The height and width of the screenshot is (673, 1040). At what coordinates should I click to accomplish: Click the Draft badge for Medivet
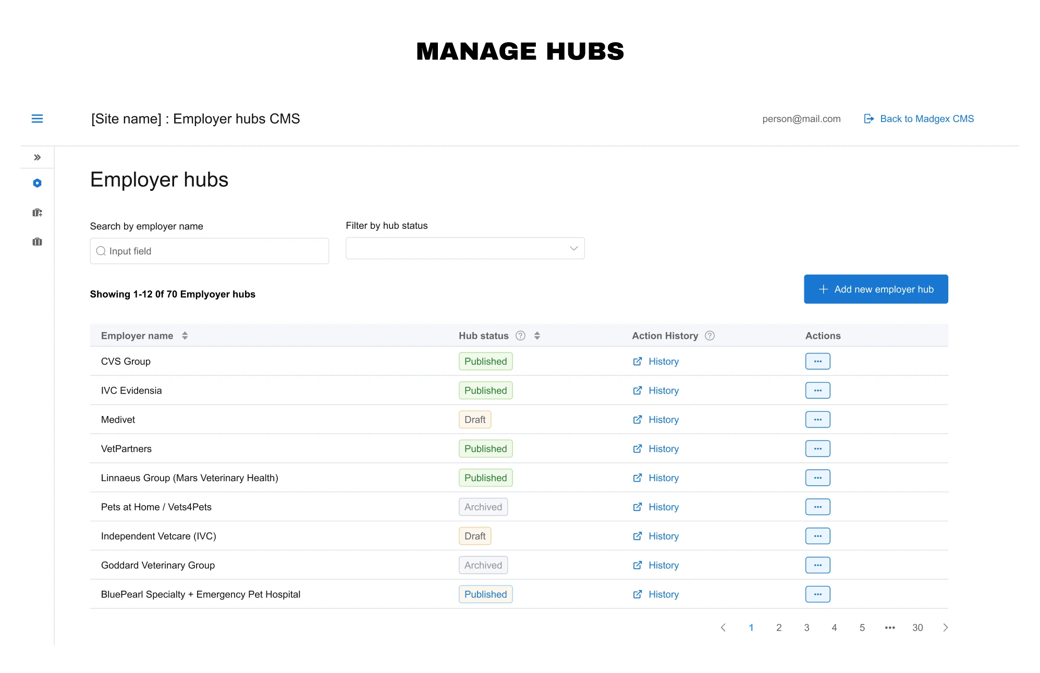(475, 420)
